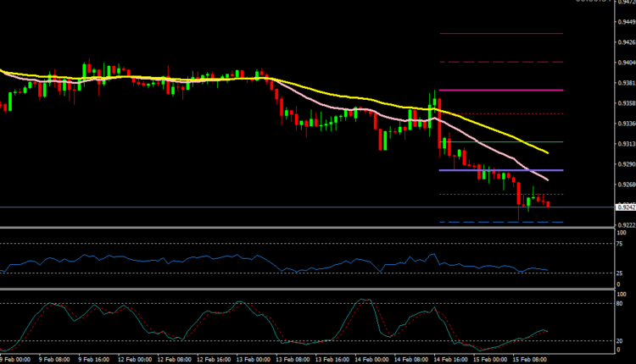Click the 0.9381 price axis label

tap(626, 83)
